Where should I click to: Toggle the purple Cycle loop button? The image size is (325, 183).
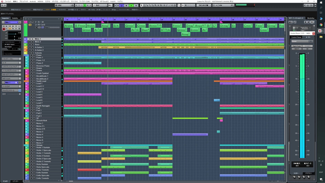(x=122, y=5)
